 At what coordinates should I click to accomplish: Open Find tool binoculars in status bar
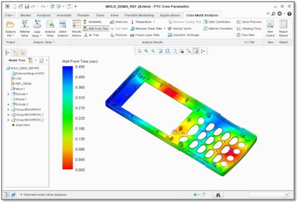click(218, 195)
